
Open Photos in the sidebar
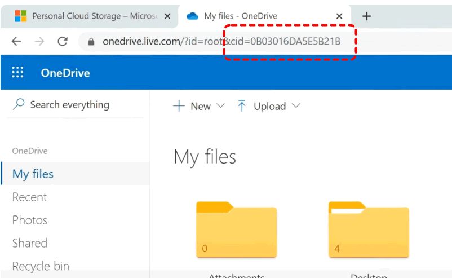30,220
